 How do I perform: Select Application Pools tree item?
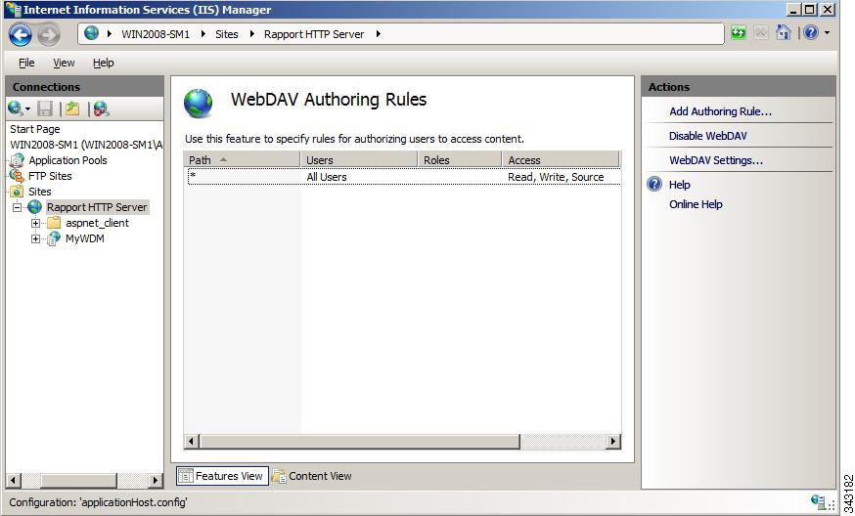67,160
